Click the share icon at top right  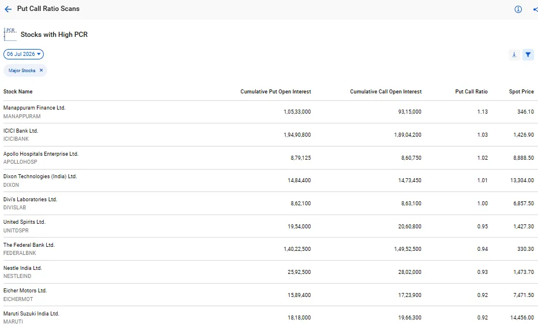click(535, 9)
